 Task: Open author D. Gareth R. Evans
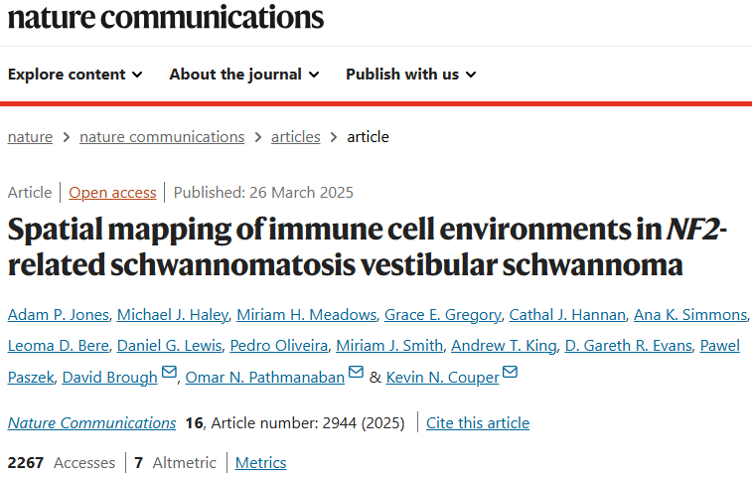(x=628, y=346)
